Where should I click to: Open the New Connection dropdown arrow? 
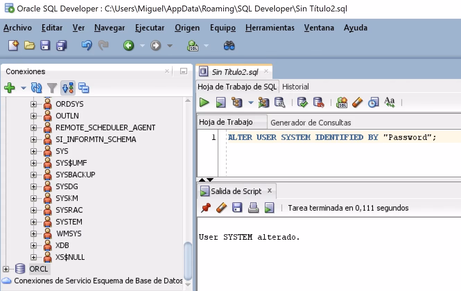pos(24,88)
